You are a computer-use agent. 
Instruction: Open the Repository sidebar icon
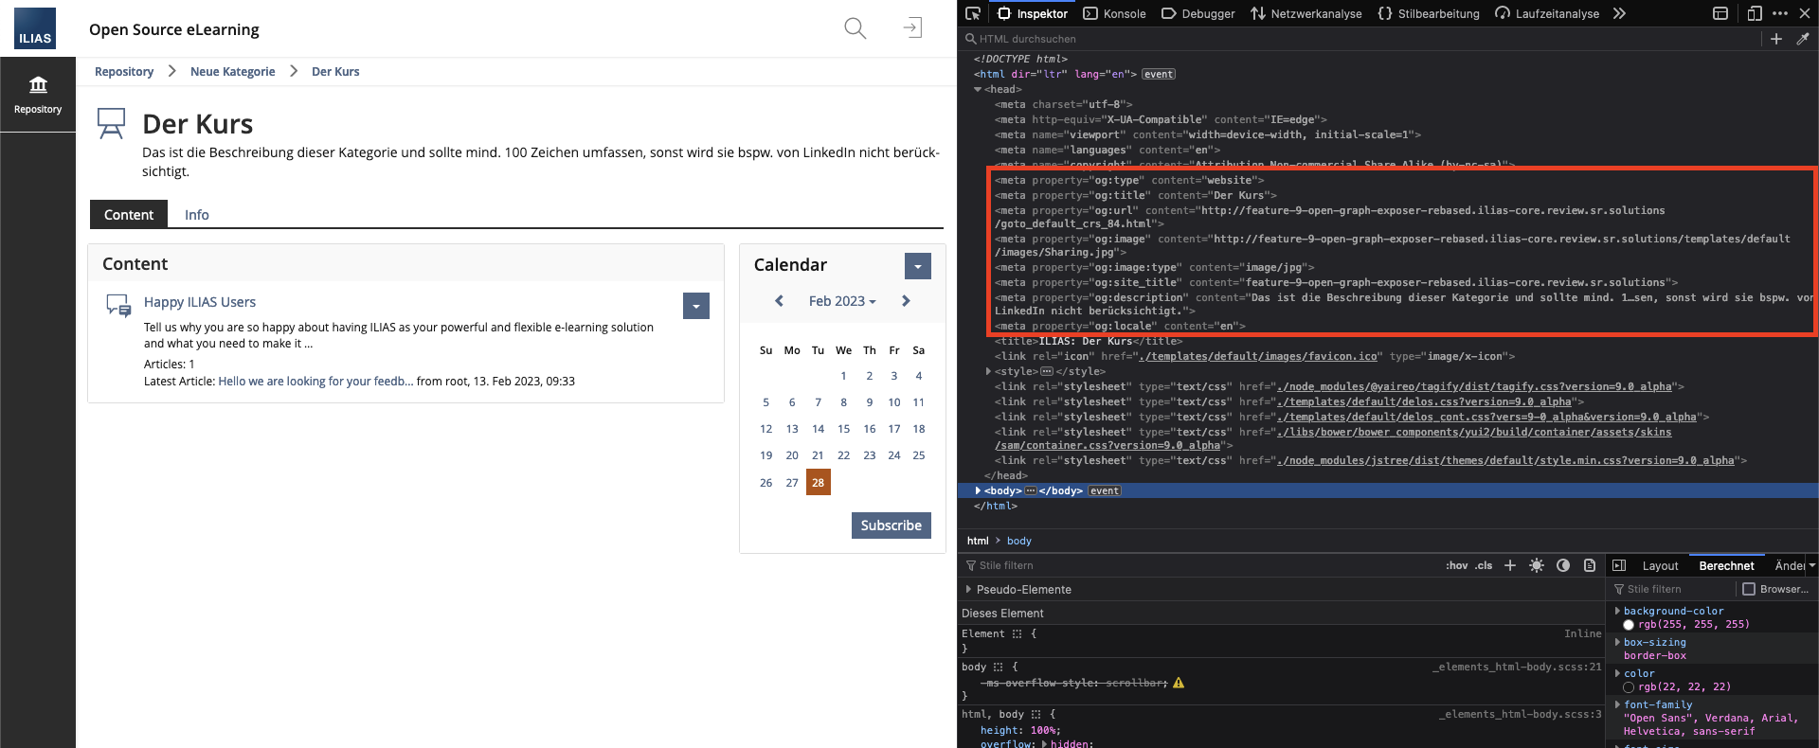pyautogui.click(x=38, y=95)
